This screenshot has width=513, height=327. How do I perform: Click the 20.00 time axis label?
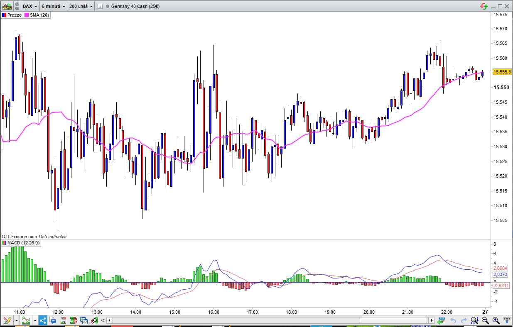point(369,312)
